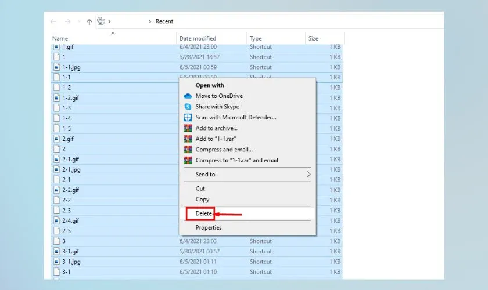The width and height of the screenshot is (488, 290).
Task: Select Properties in the context menu
Action: click(208, 228)
